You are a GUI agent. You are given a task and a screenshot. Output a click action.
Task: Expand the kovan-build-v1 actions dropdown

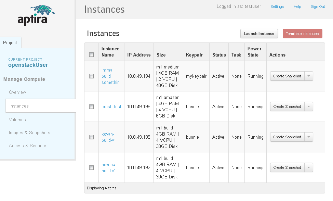pos(309,137)
